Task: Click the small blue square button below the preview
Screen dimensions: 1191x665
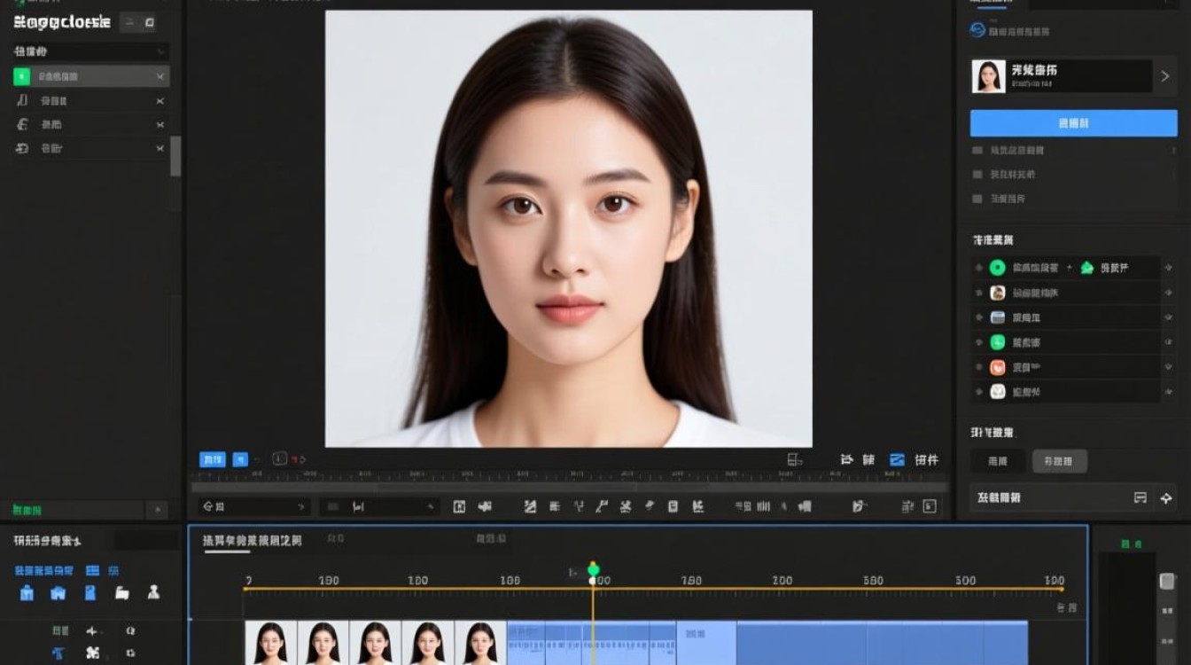Action: (240, 459)
